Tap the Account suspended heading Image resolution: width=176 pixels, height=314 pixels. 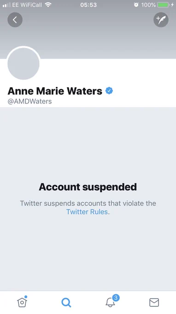point(88,187)
